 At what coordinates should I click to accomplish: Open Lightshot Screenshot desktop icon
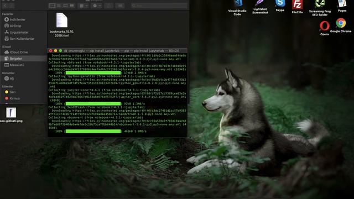pos(260,7)
